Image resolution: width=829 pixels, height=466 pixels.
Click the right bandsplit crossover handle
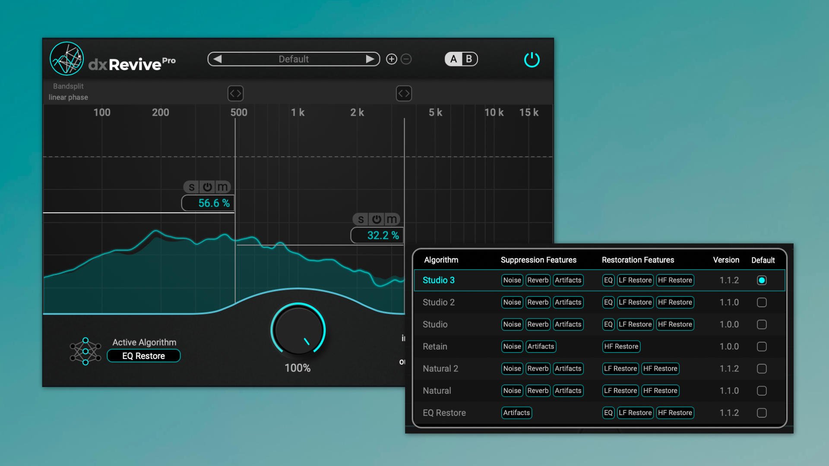(404, 93)
